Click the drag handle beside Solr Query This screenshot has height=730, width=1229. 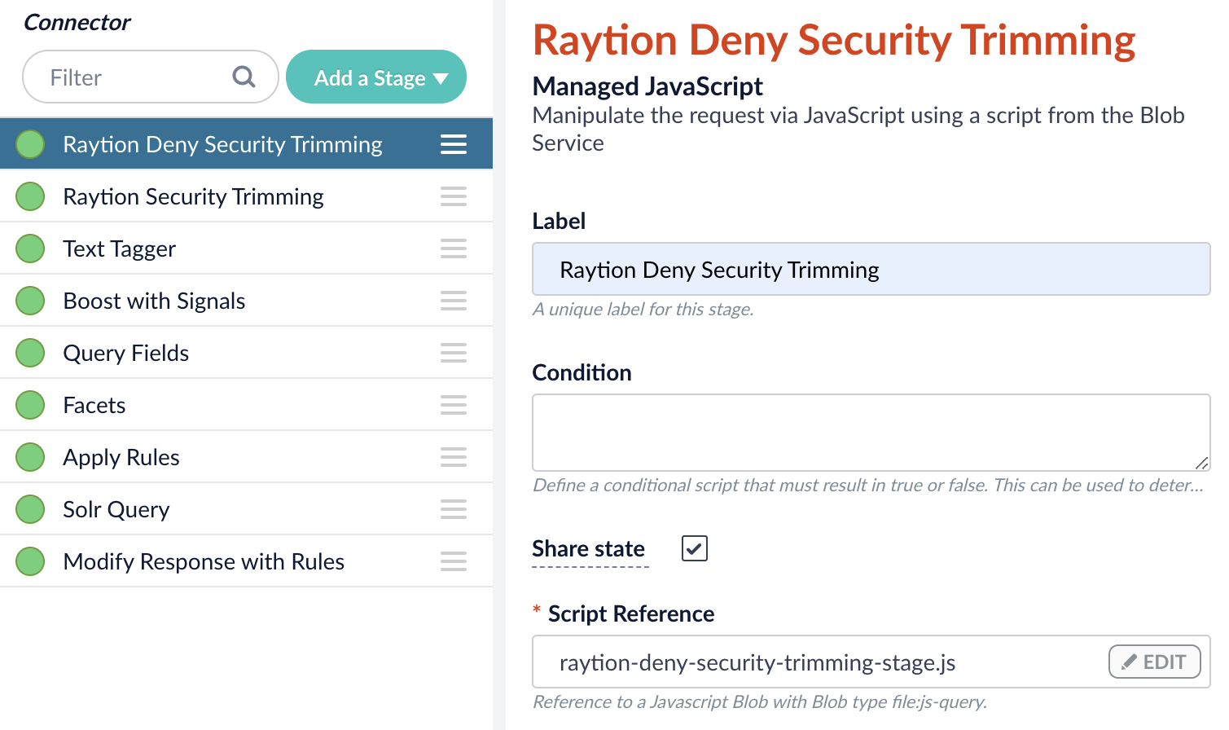454,508
